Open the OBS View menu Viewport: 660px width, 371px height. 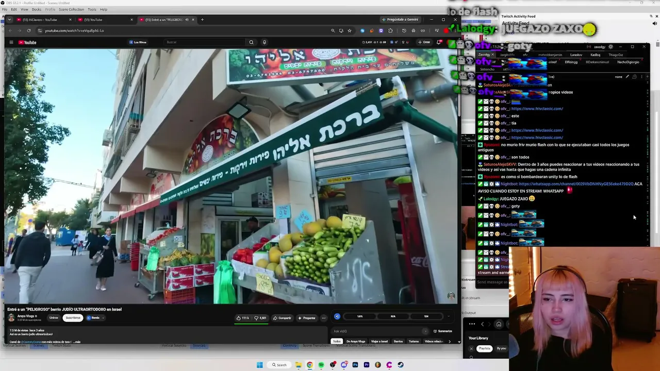24,9
